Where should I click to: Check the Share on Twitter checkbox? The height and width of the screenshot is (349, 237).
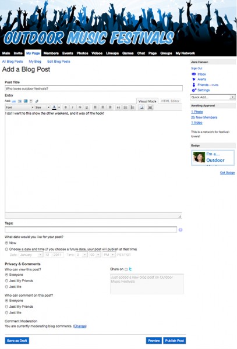[x=126, y=269]
